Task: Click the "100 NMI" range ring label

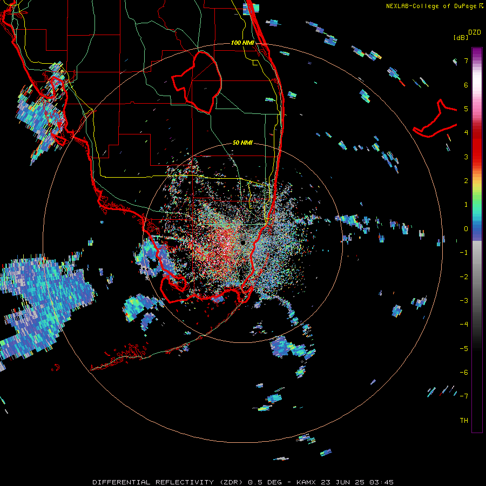Action: [x=242, y=43]
